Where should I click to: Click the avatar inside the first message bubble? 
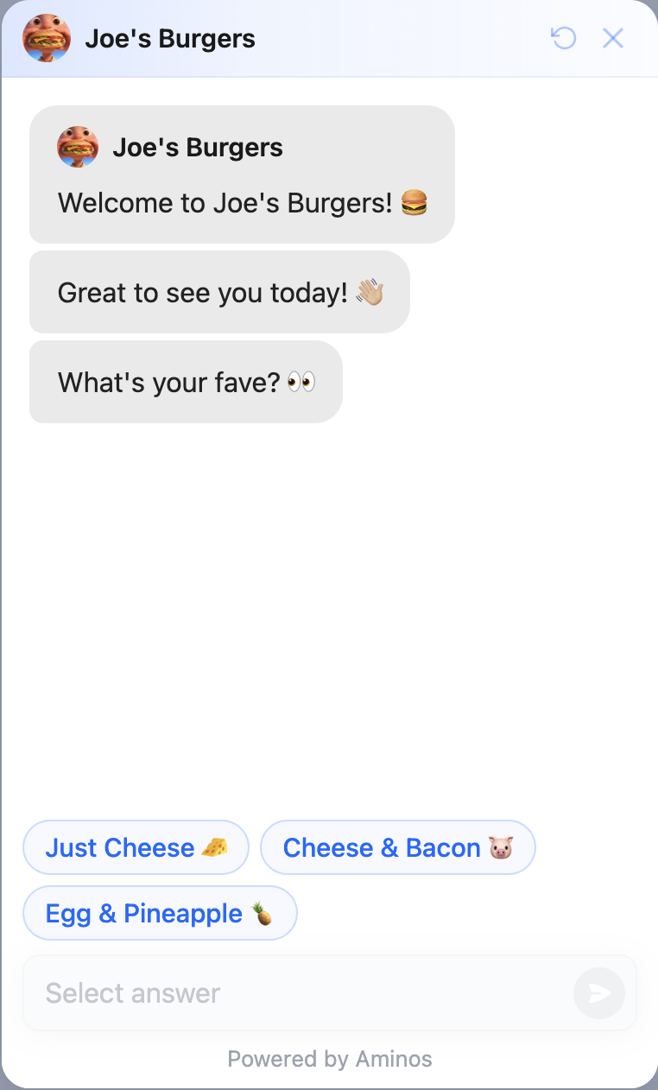pos(78,147)
